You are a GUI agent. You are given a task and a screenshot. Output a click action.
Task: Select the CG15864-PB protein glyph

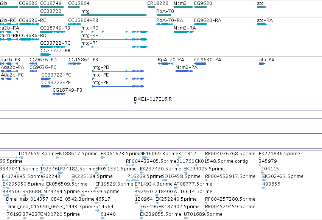click(75, 64)
